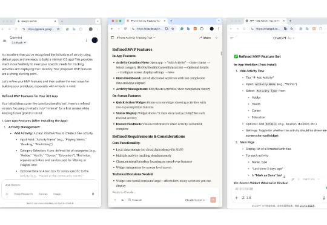Click 'Refined MVP Features' heading in Claude

(x=132, y=50)
